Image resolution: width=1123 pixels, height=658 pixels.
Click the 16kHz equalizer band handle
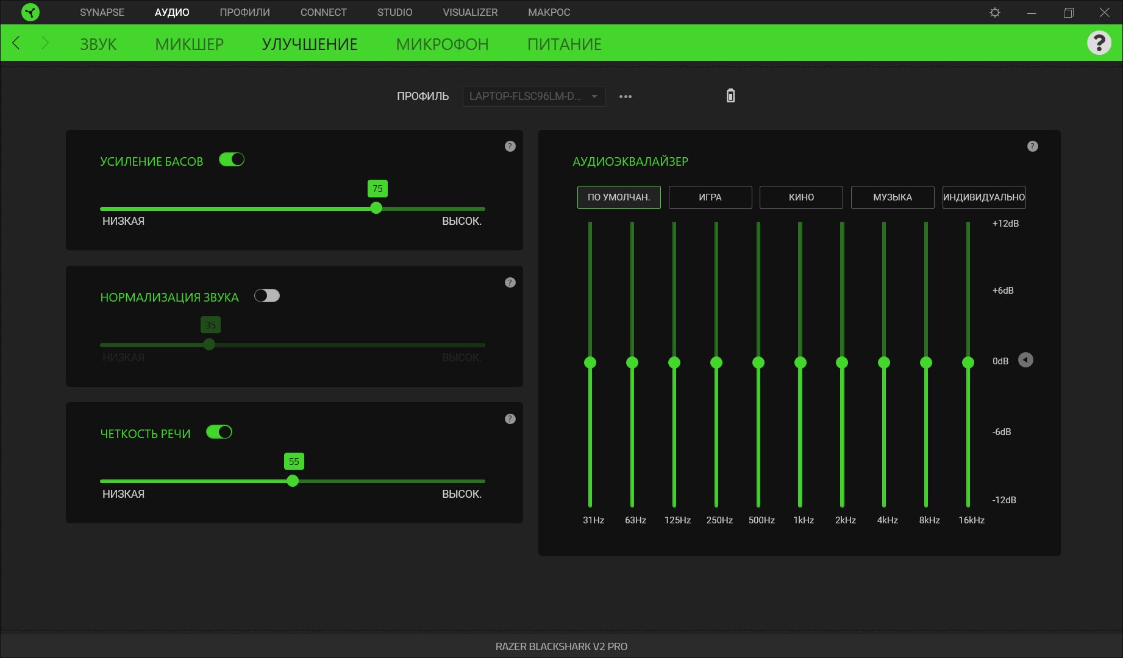click(x=968, y=363)
